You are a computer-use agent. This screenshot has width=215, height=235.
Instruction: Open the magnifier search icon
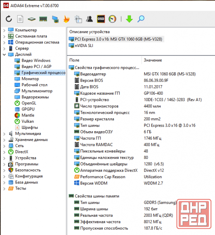pyautogui.click(x=141, y=19)
